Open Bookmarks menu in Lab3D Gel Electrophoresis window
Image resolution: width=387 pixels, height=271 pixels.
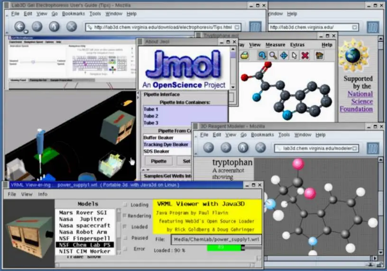click(74, 14)
